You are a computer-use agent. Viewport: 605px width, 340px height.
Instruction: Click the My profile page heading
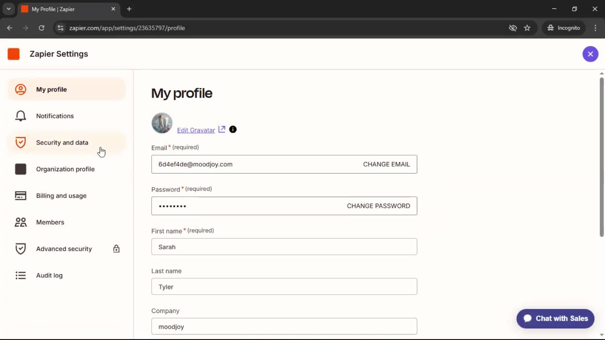point(182,93)
